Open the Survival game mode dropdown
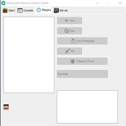 tap(82, 74)
